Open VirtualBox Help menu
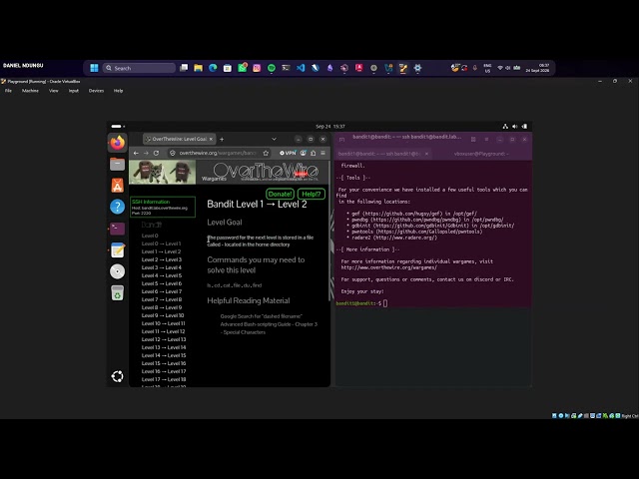This screenshot has height=479, width=639. pyautogui.click(x=118, y=91)
